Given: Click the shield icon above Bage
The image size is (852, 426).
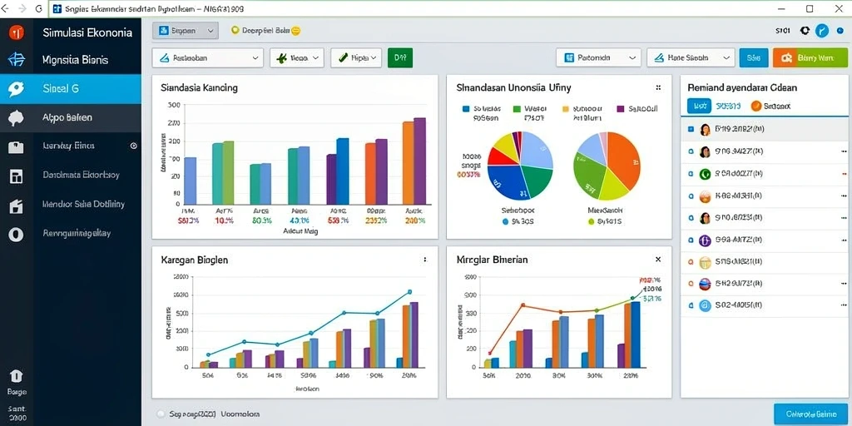Looking at the screenshot, I should [x=17, y=376].
